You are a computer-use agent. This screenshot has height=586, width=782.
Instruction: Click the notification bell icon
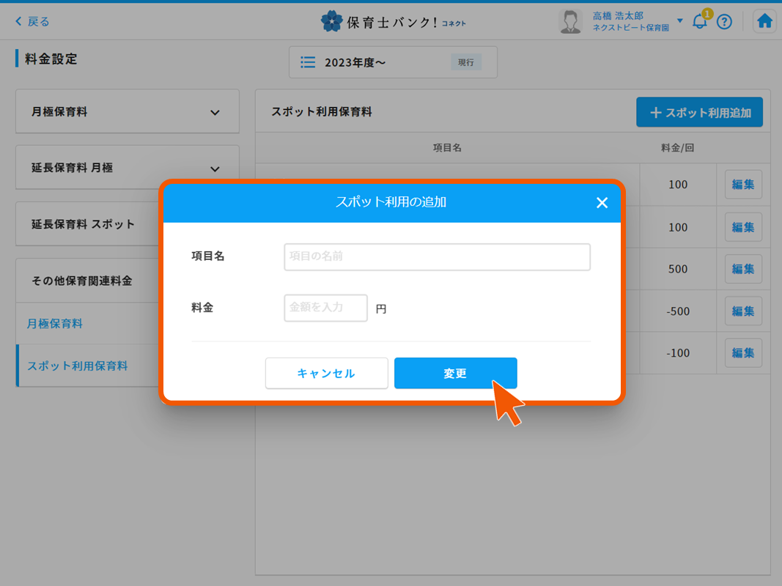[x=698, y=21]
